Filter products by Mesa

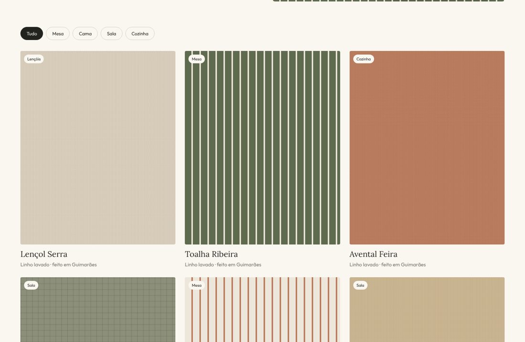(x=58, y=33)
